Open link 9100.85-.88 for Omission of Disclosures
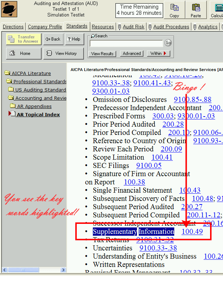 click(193, 100)
